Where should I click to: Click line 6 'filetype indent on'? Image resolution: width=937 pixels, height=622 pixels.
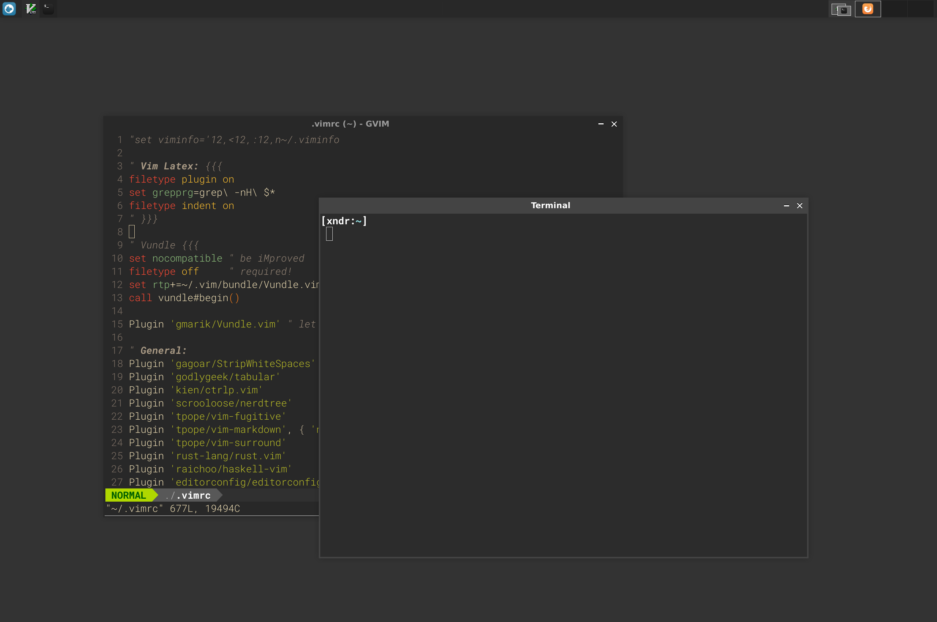tap(182, 206)
